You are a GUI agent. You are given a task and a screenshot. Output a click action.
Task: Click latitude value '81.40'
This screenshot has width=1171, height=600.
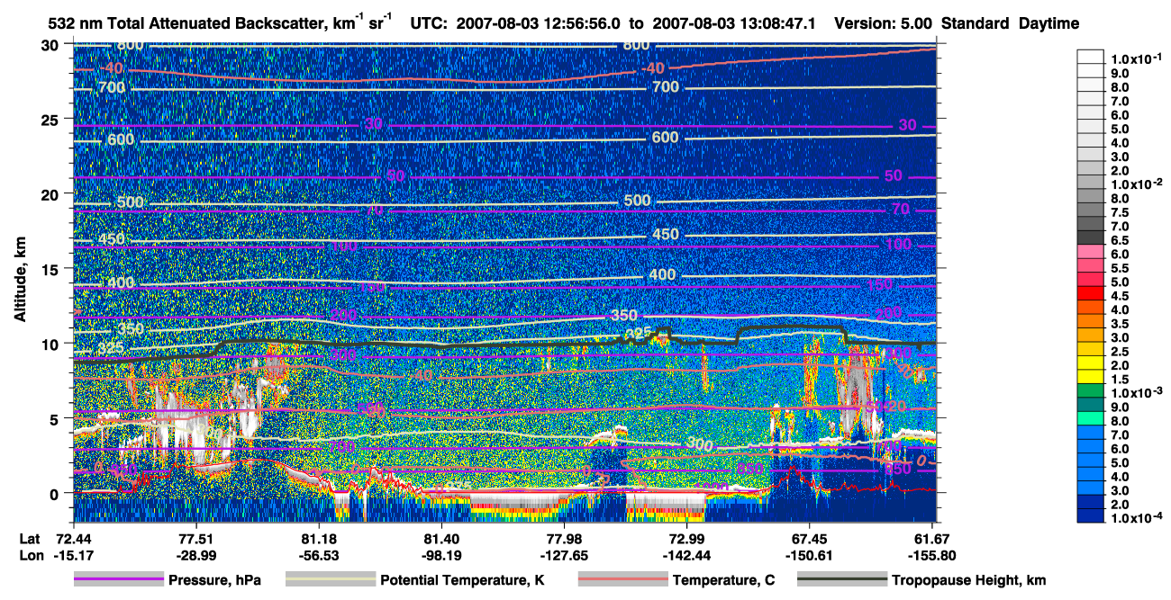pyautogui.click(x=440, y=539)
